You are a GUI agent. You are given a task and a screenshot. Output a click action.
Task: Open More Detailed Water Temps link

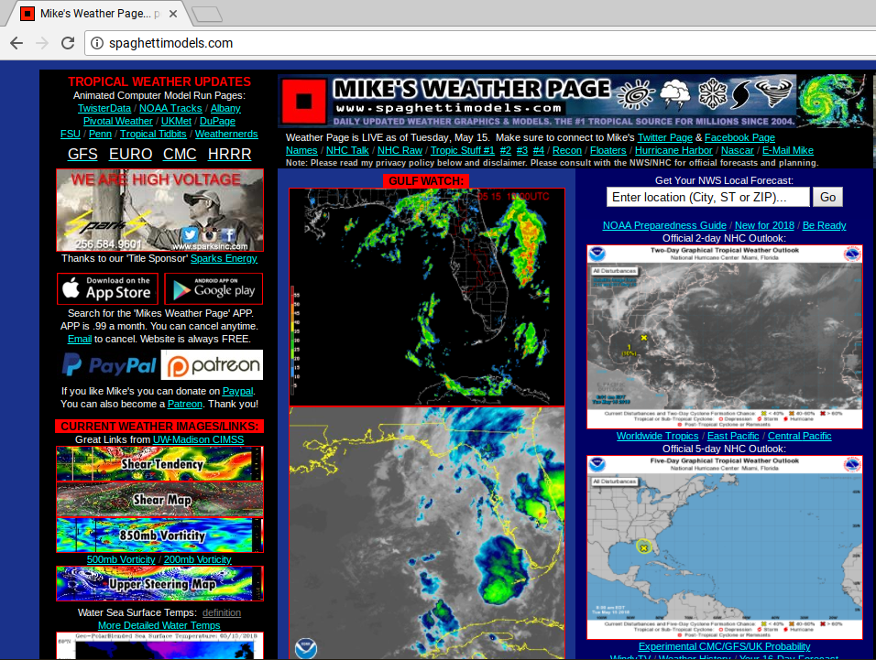(x=159, y=625)
